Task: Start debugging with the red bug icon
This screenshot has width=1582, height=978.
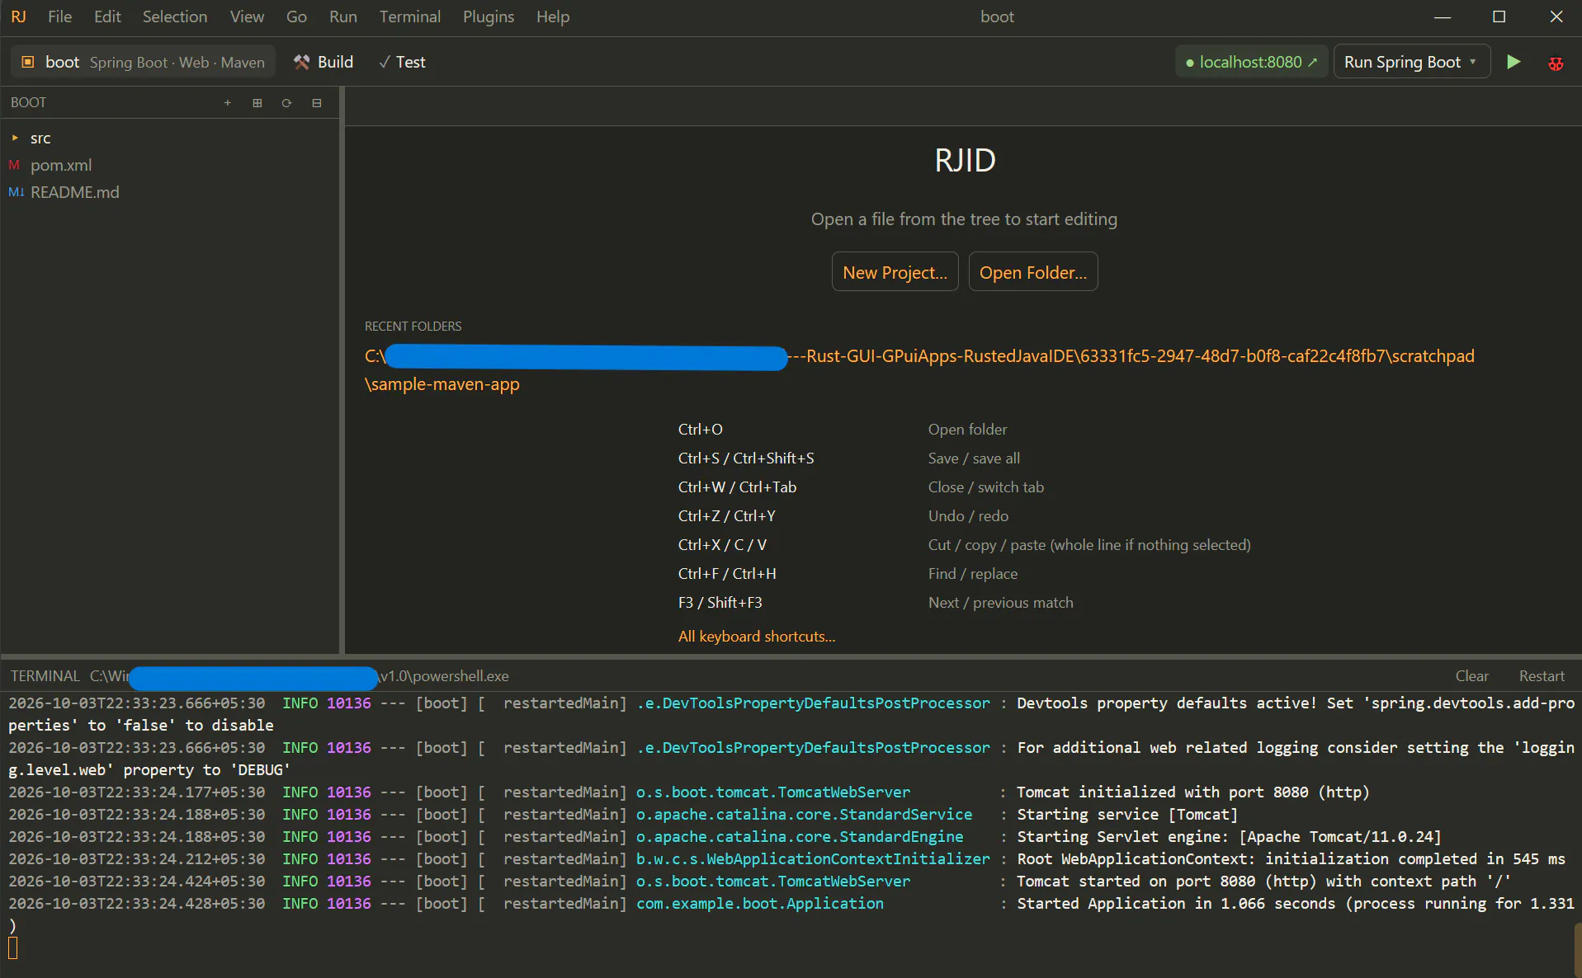Action: 1556,63
